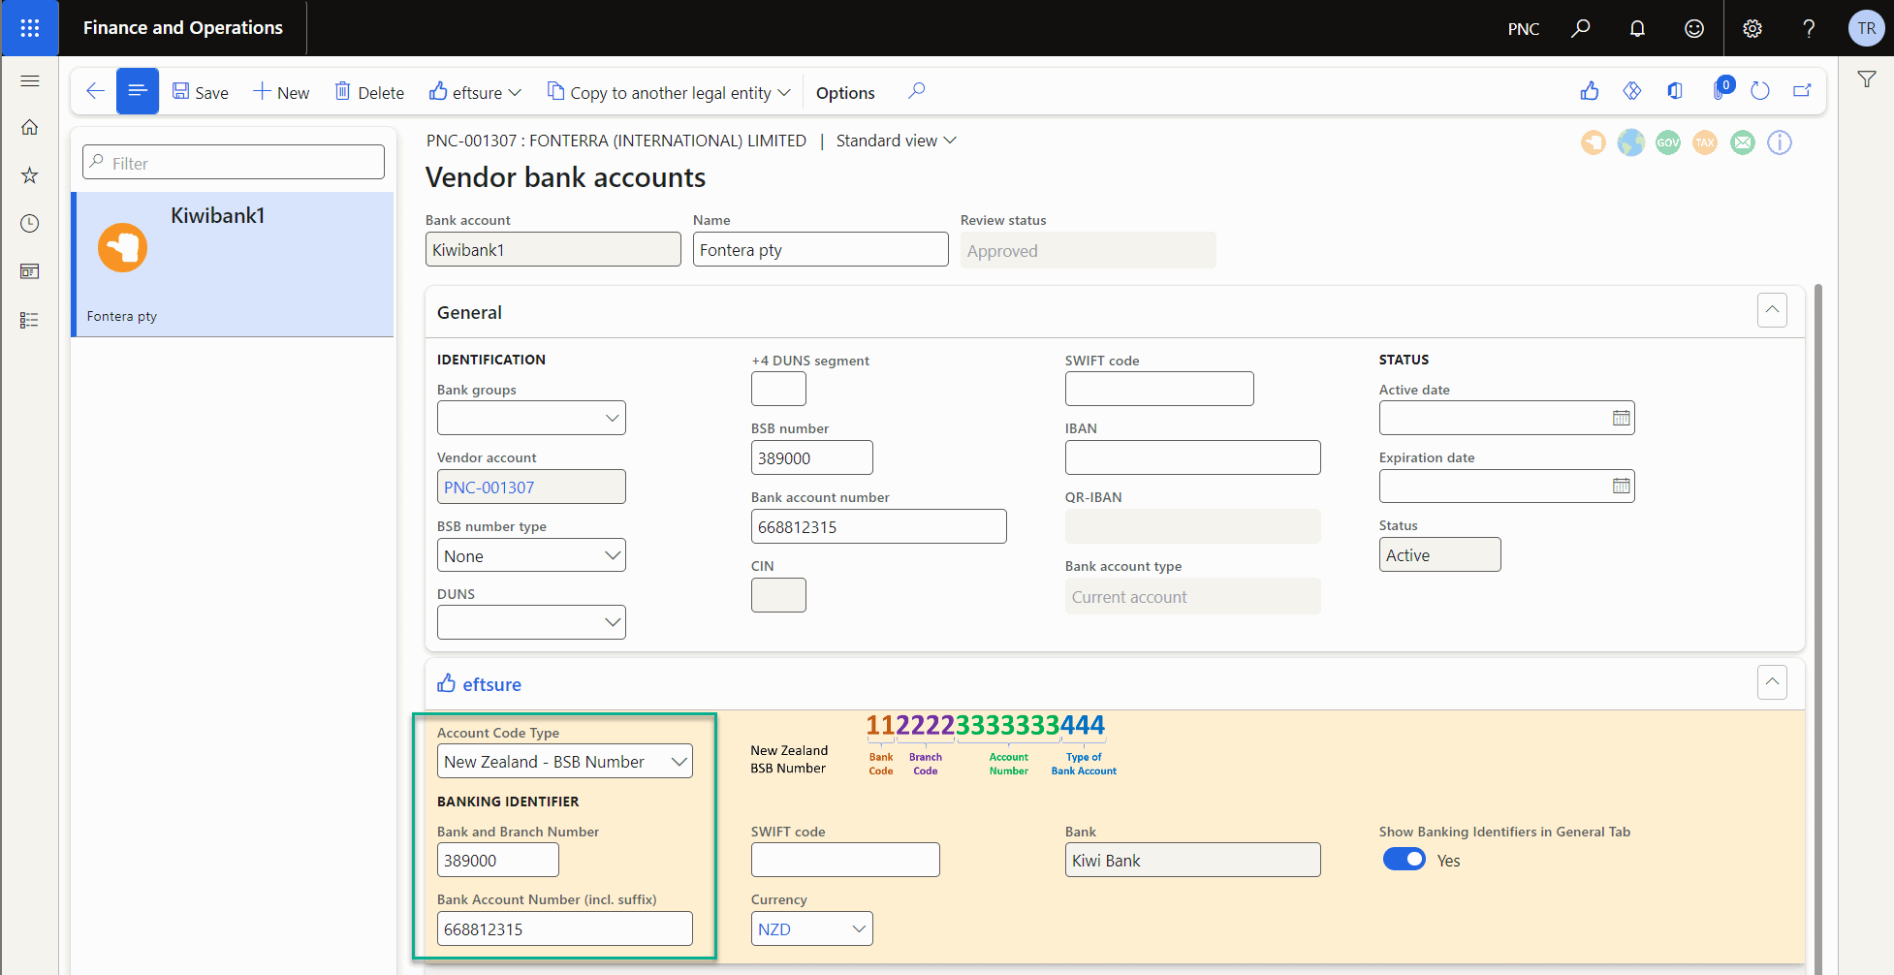
Task: Open in Office icon
Action: [x=1675, y=91]
